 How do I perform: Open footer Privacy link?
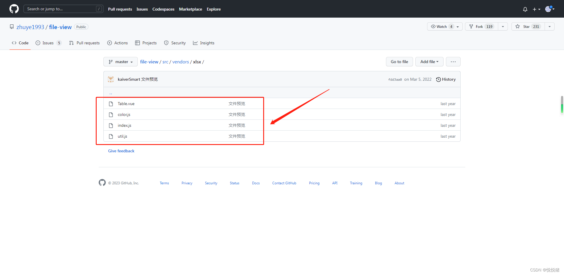point(187,183)
